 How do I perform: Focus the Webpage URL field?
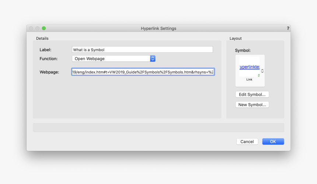(143, 72)
